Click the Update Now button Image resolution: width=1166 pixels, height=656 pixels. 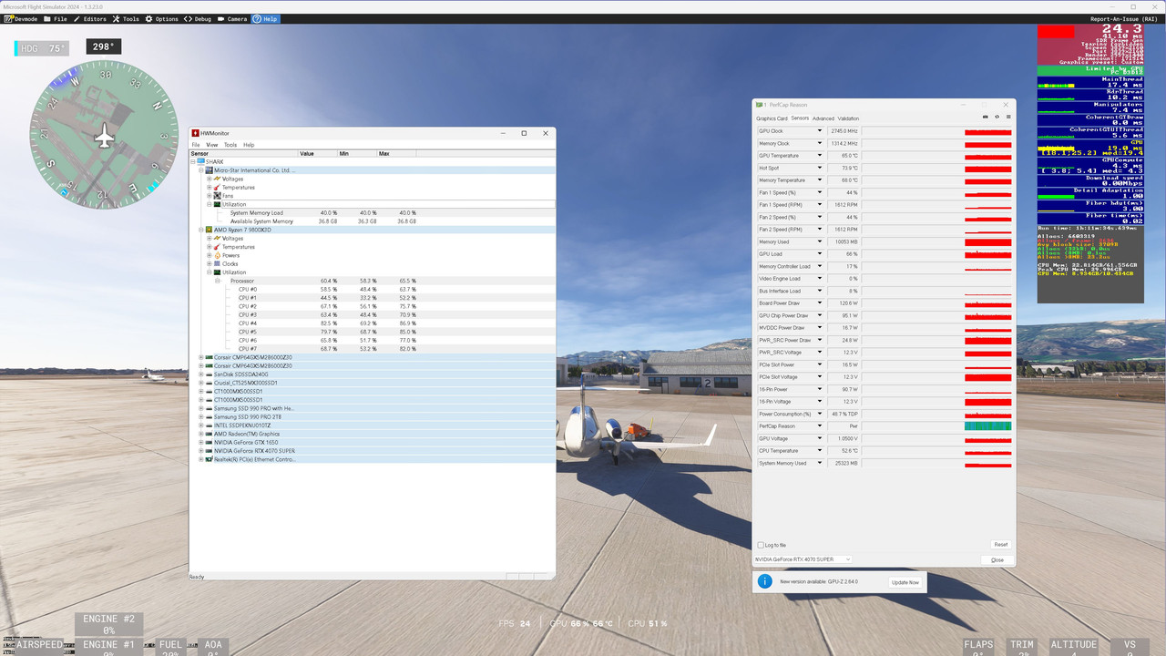pos(905,582)
